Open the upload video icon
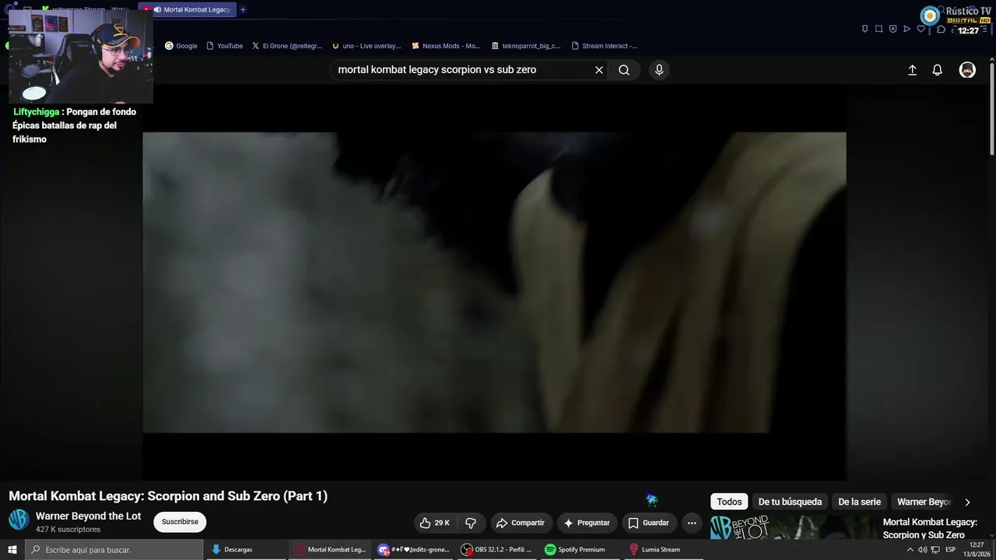Screen dimensions: 996x560 click(x=913, y=70)
